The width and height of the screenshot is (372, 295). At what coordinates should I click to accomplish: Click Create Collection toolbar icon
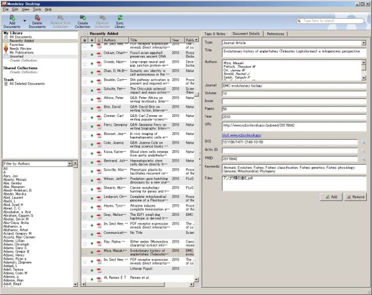tap(83, 22)
